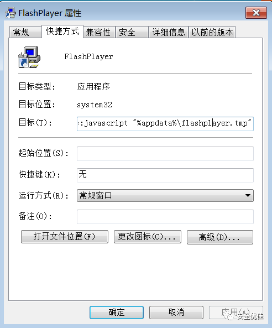This screenshot has height=328, width=272.
Task: Open the 详细信息 tab
Action: pyautogui.click(x=169, y=32)
